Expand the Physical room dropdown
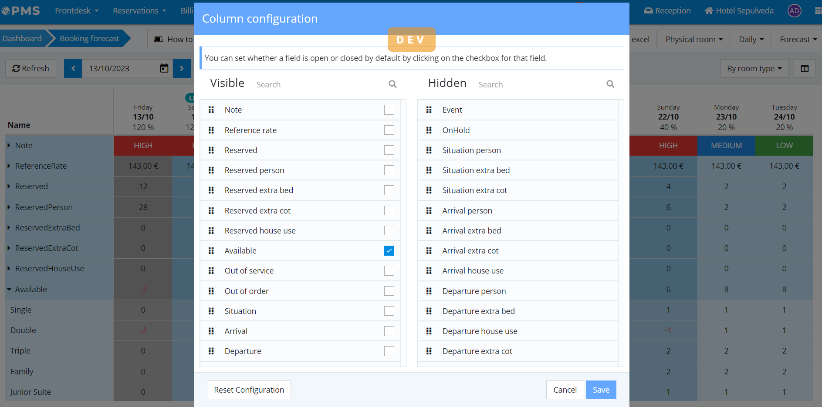This screenshot has width=822, height=407. click(x=694, y=40)
